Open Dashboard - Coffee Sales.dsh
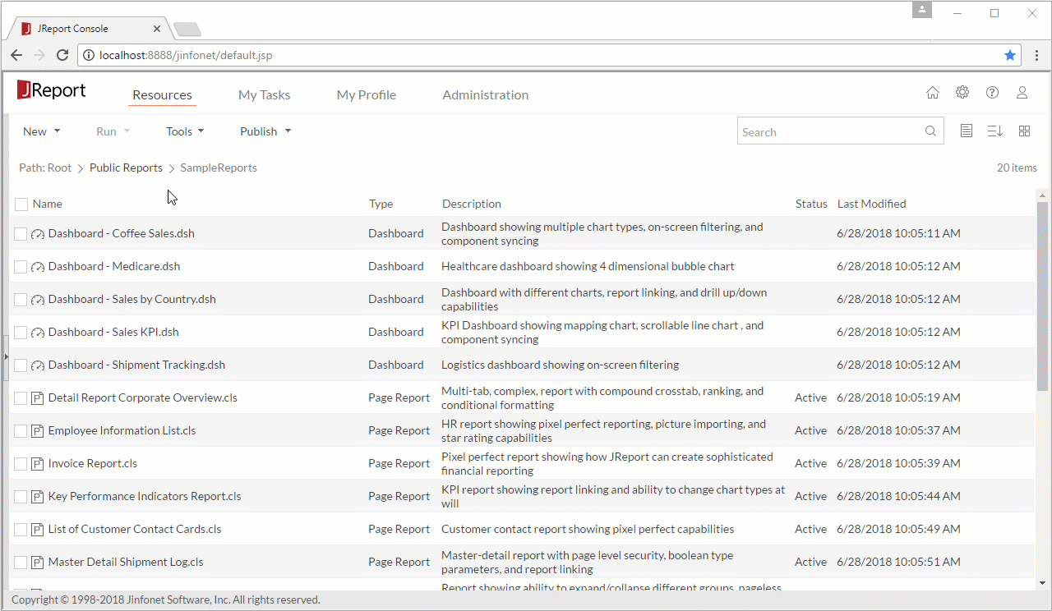Screen dimensions: 1052x611 [122, 233]
